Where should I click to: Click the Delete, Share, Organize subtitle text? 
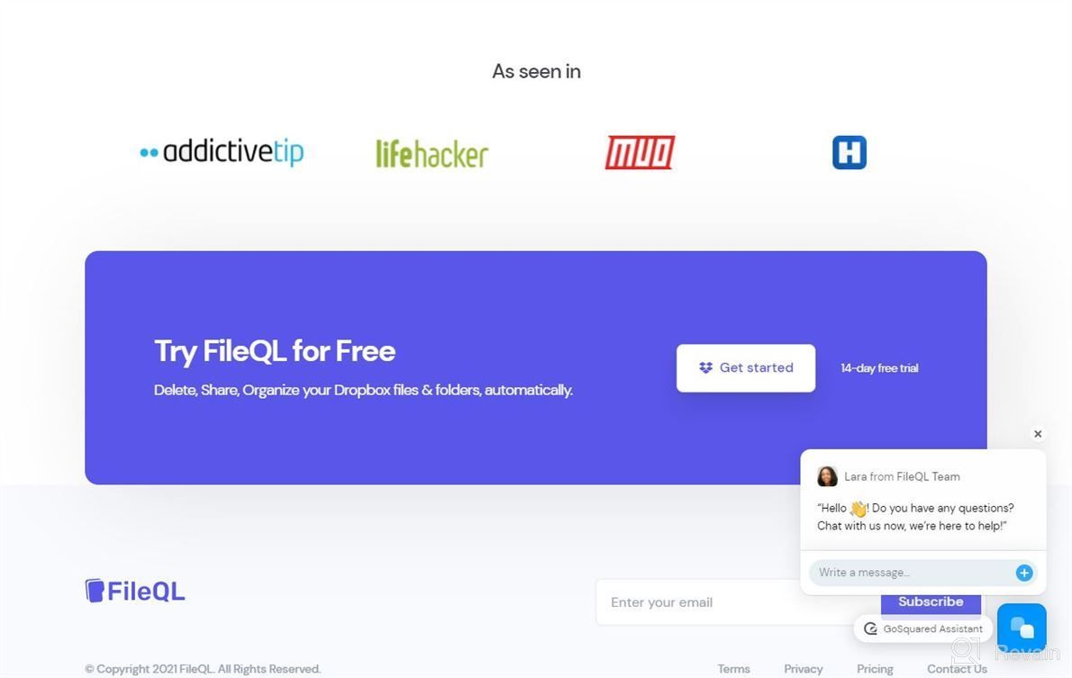coord(363,390)
